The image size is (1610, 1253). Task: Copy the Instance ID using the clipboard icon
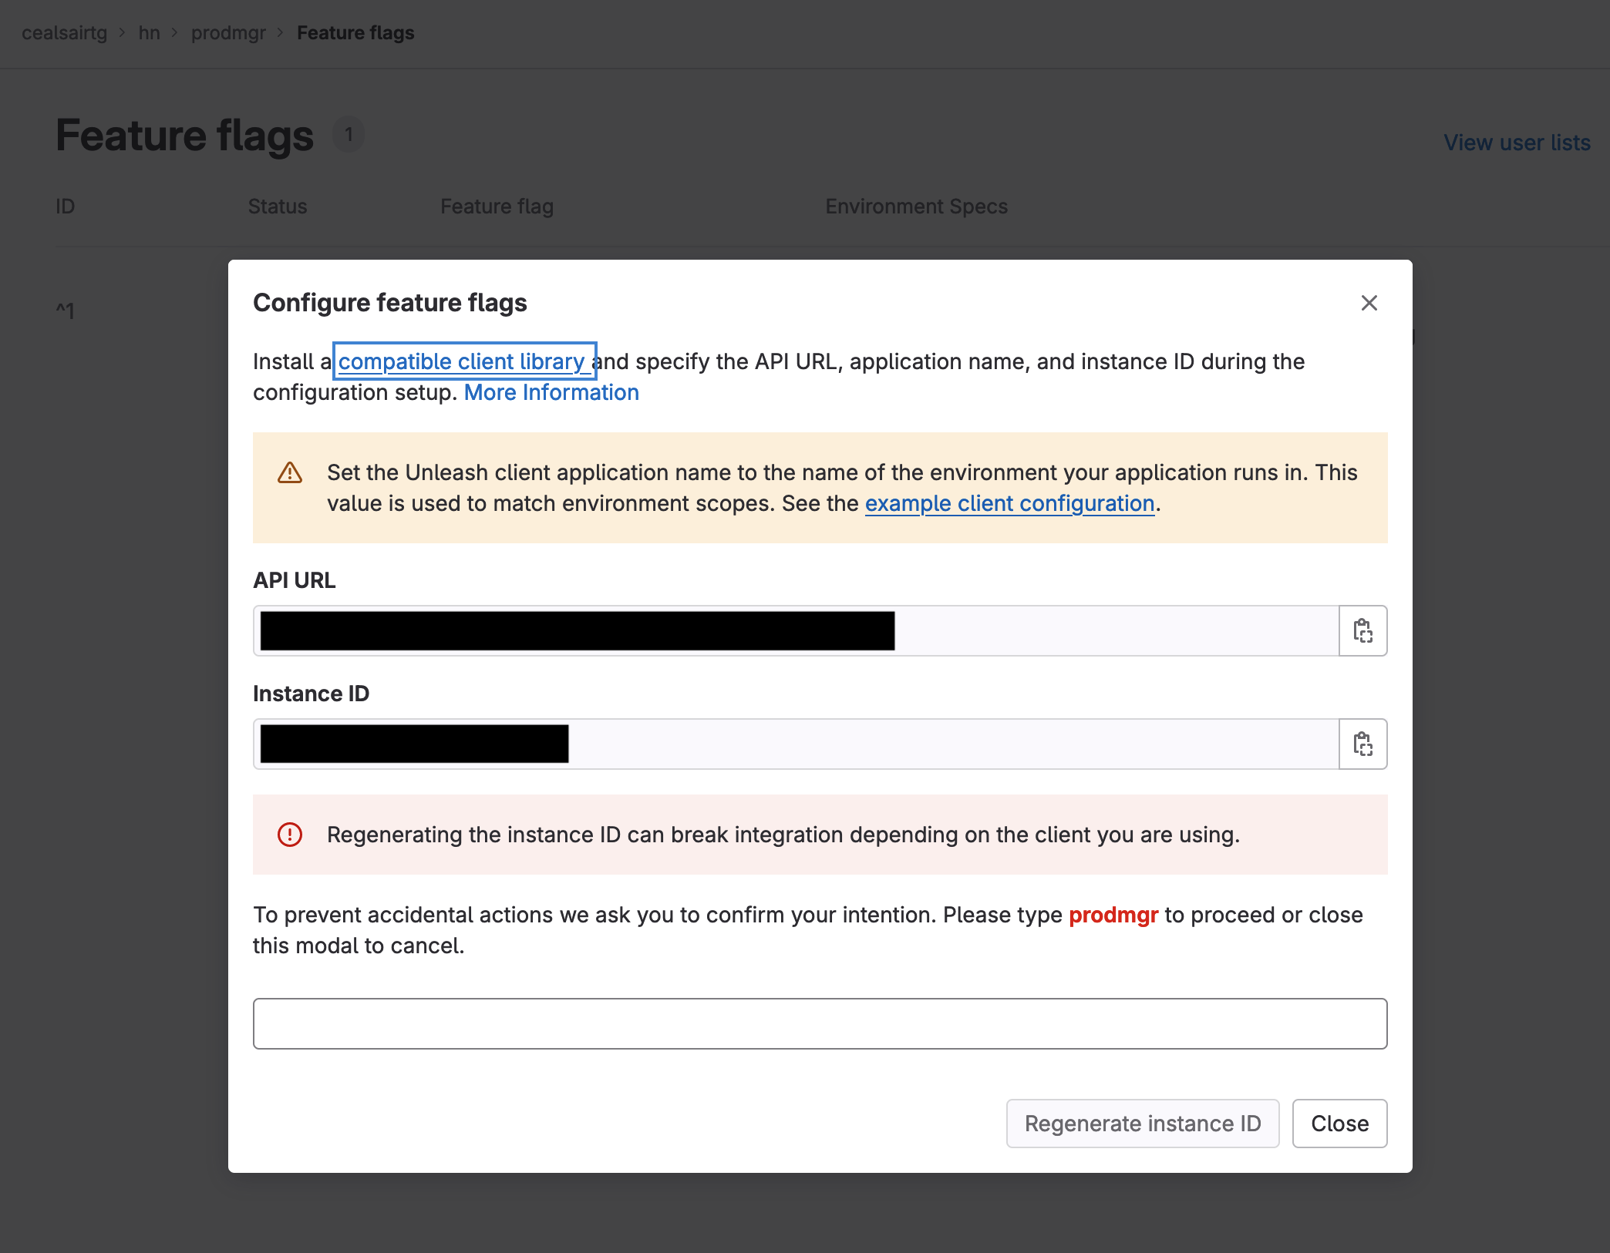(1363, 744)
